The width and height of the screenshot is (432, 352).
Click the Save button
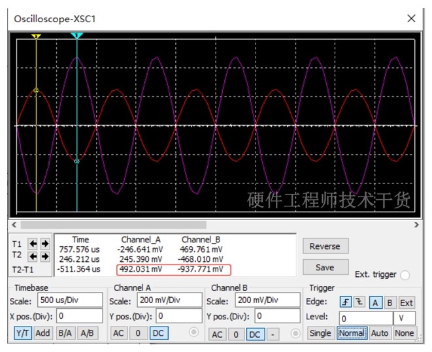[325, 267]
